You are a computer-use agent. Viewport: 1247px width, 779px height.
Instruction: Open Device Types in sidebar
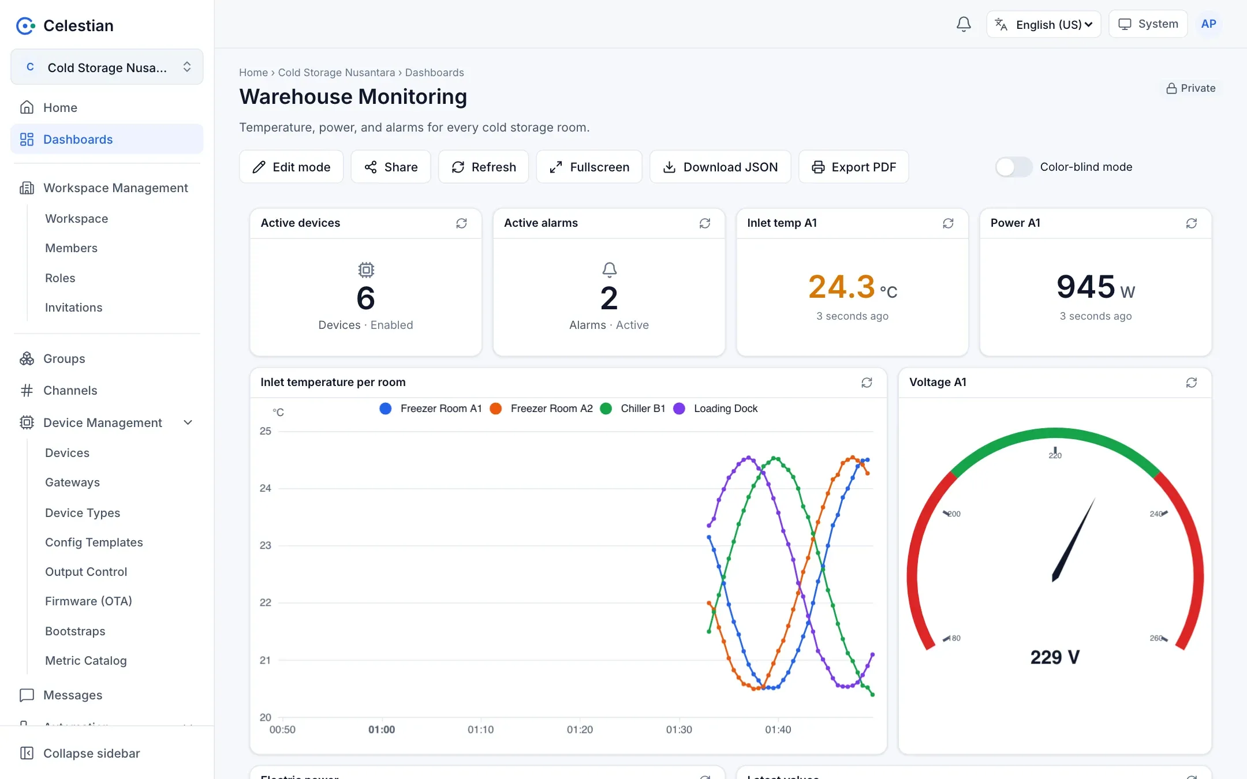pyautogui.click(x=83, y=513)
